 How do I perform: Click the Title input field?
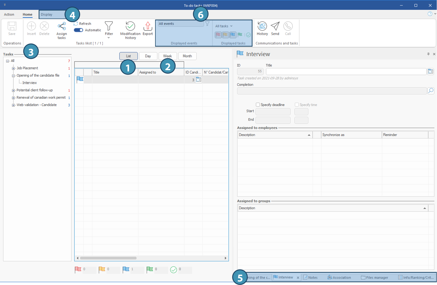[346, 72]
